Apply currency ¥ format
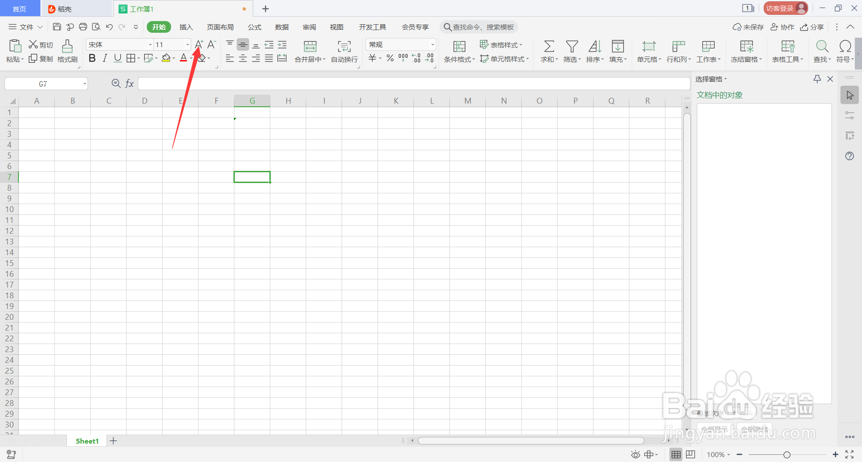Screen dimensions: 862x462 [x=373, y=58]
